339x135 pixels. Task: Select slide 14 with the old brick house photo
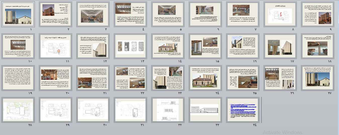[168, 46]
